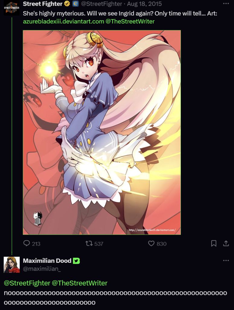Click the Street Fighter verified badge

(x=67, y=4)
